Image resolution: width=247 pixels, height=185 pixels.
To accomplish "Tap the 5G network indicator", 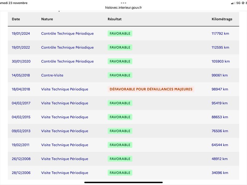I will (238, 3).
